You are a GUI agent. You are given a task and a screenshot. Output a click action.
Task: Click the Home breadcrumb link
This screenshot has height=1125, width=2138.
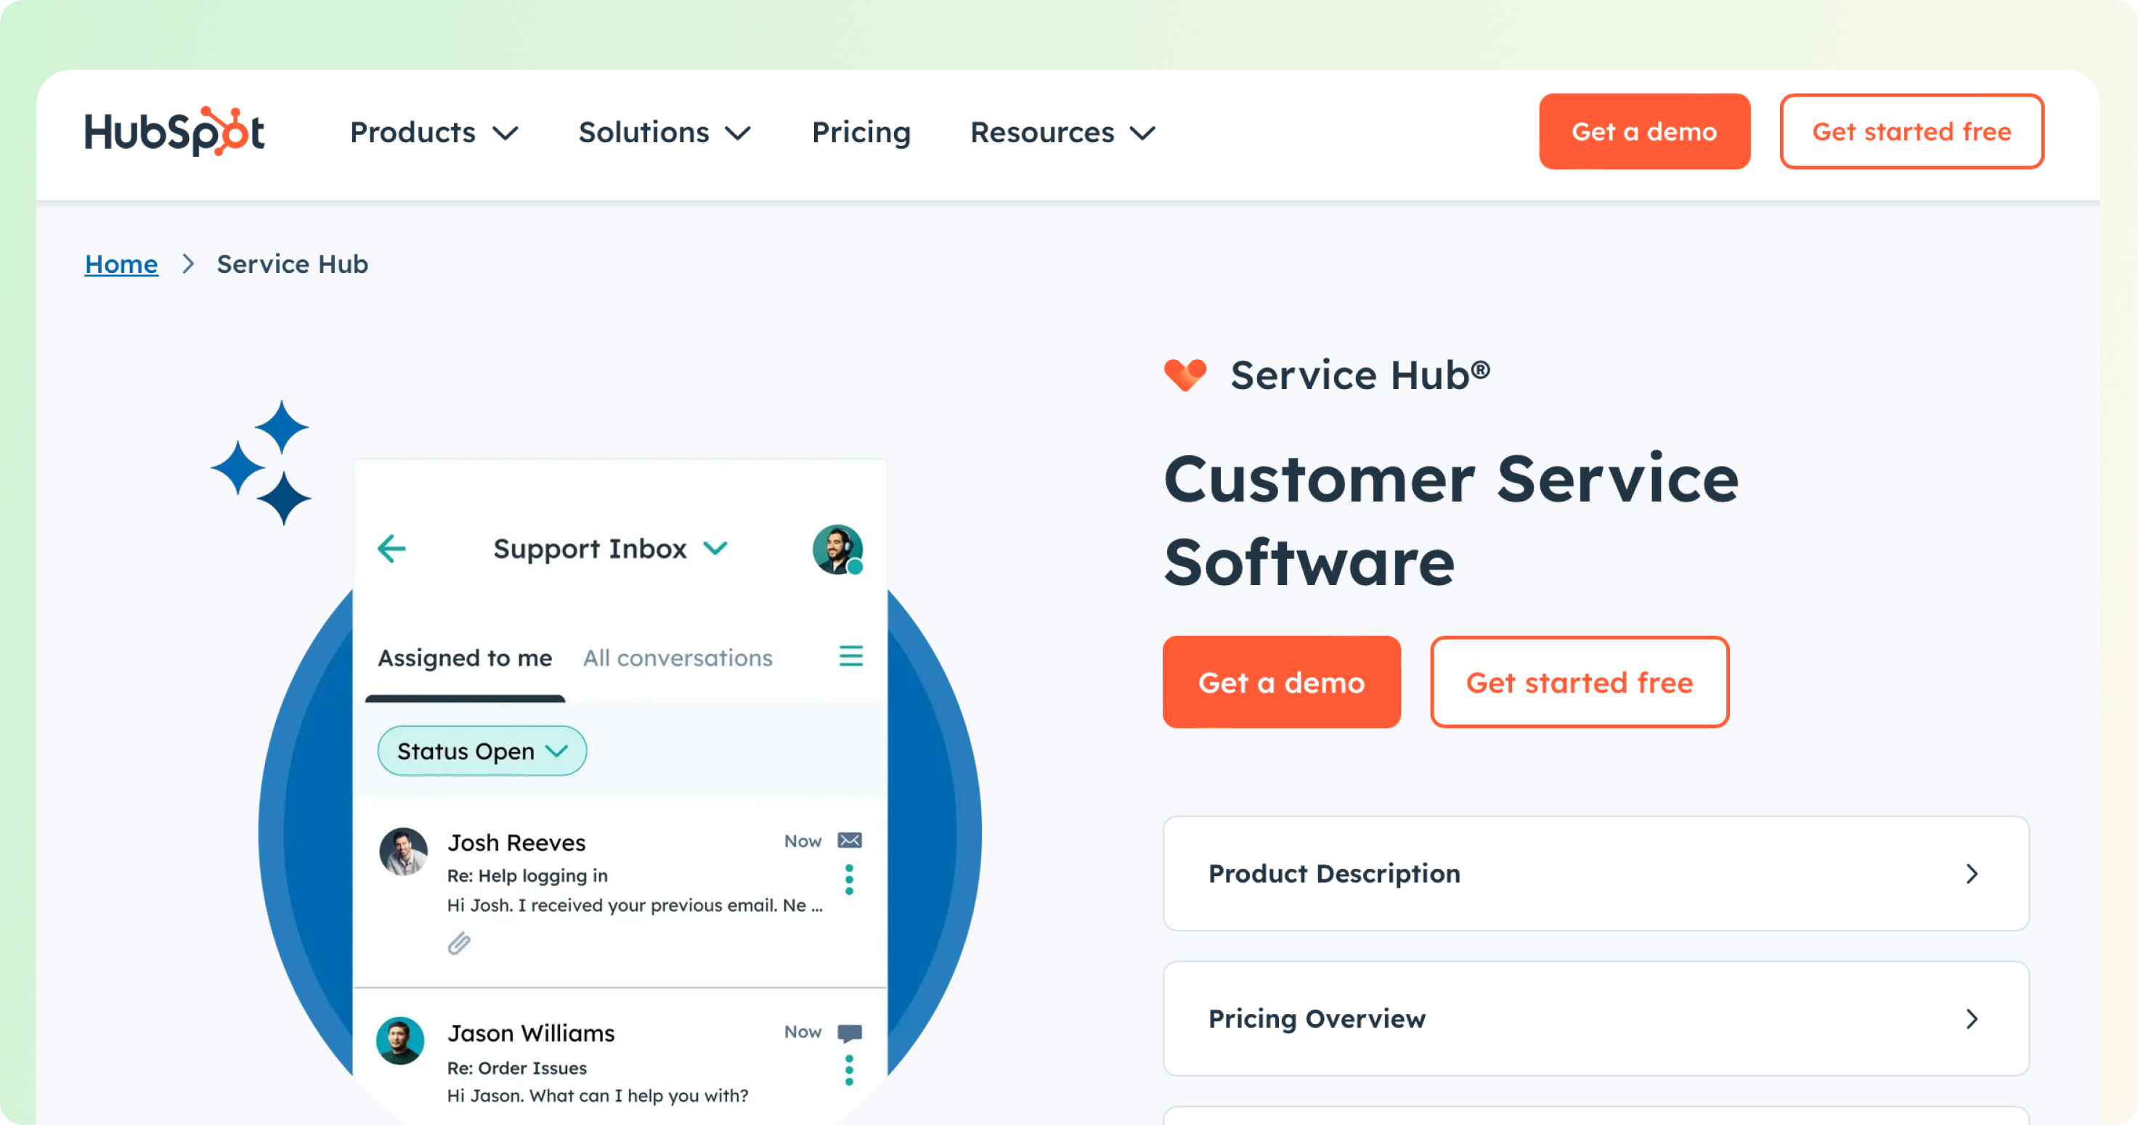click(x=121, y=263)
